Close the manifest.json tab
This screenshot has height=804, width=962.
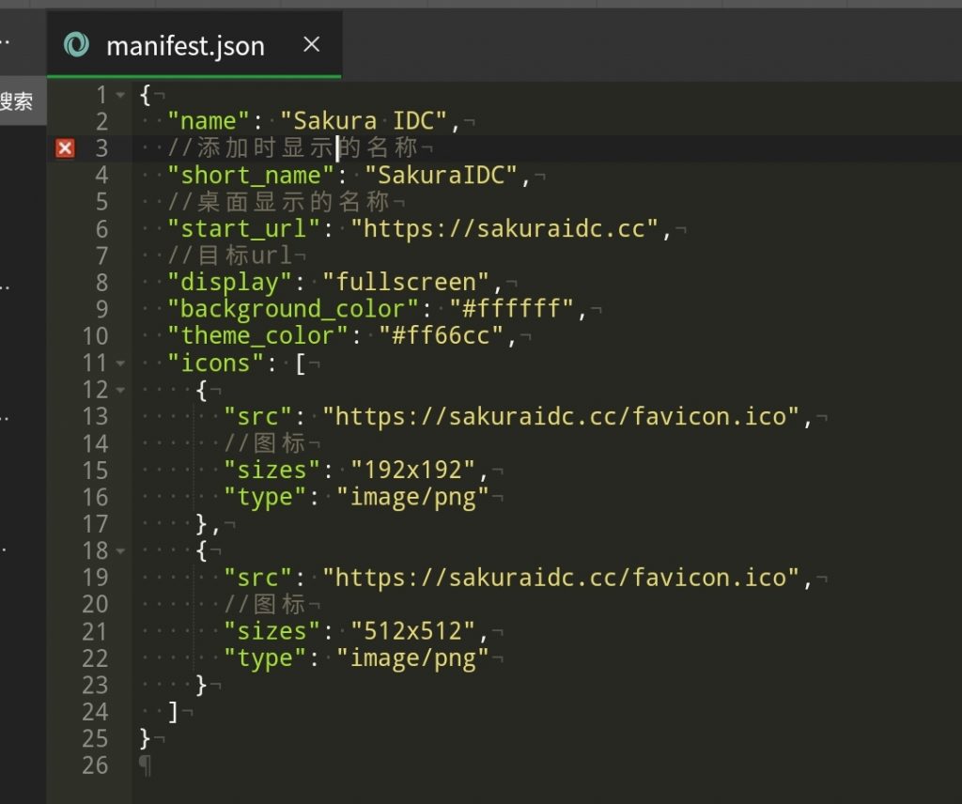311,44
